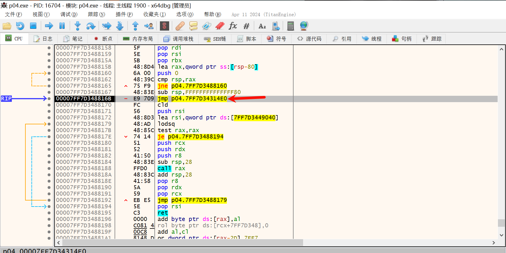The width and height of the screenshot is (506, 253).
Task: Toggle breakpoint dot at address 00007FF7D3488195
Action: [49, 213]
